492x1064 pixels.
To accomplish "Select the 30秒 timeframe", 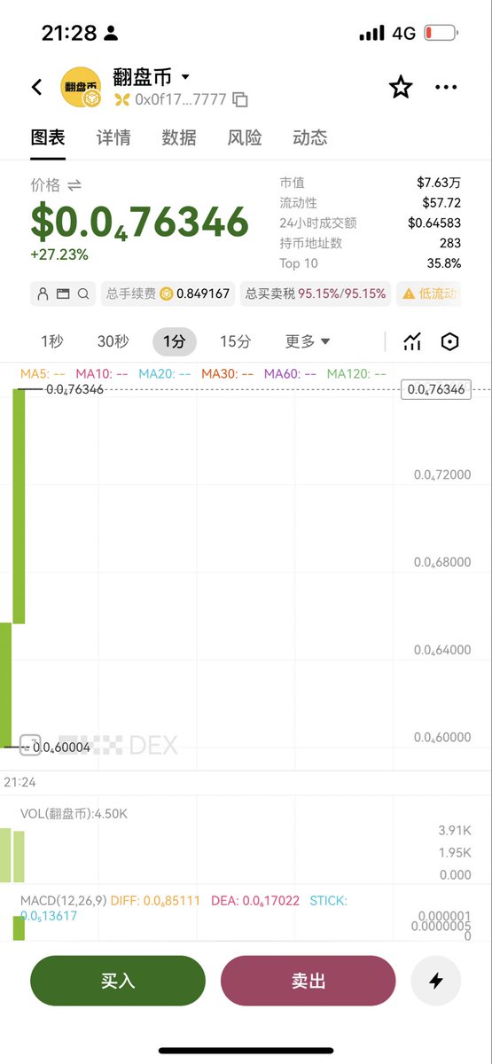I will 113,341.
